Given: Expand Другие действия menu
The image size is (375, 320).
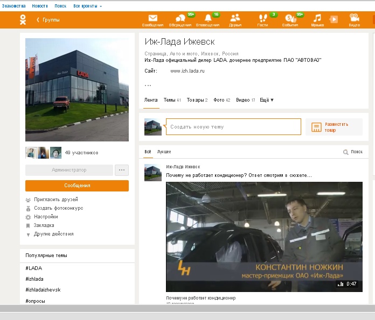Looking at the screenshot, I should 53,234.
